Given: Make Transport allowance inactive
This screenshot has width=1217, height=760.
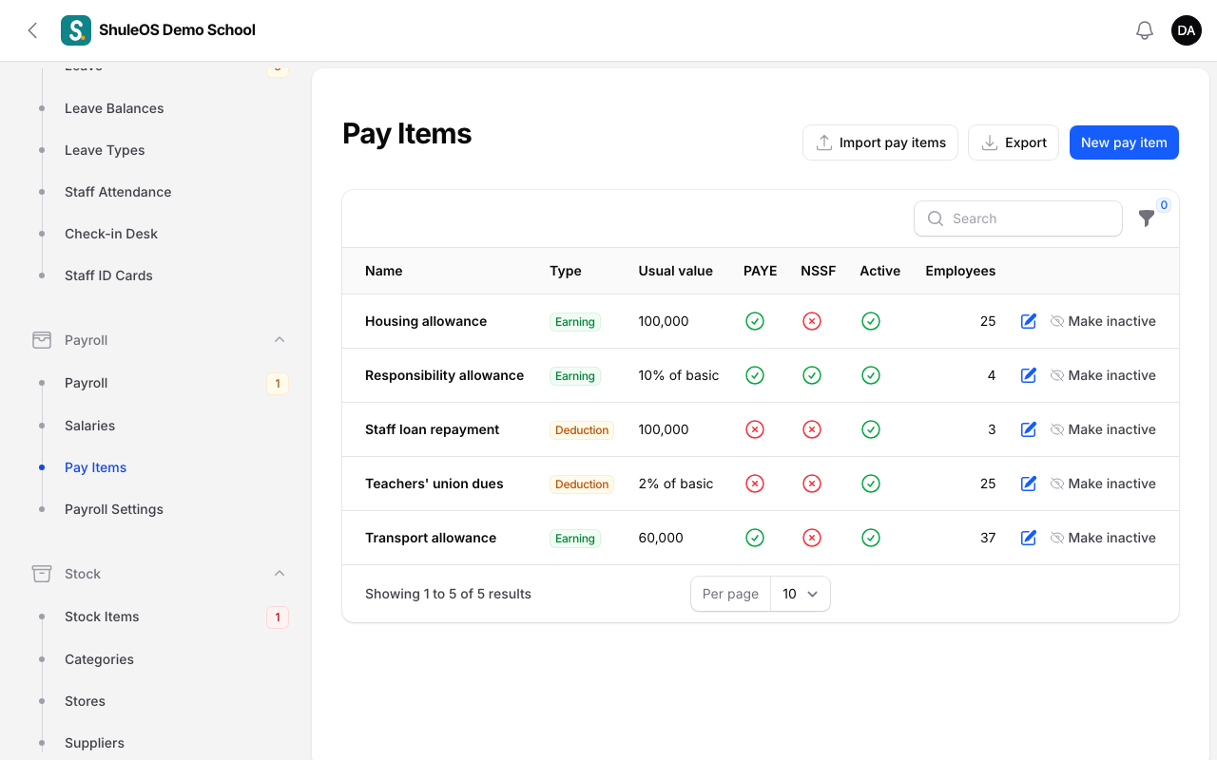Looking at the screenshot, I should point(1103,538).
